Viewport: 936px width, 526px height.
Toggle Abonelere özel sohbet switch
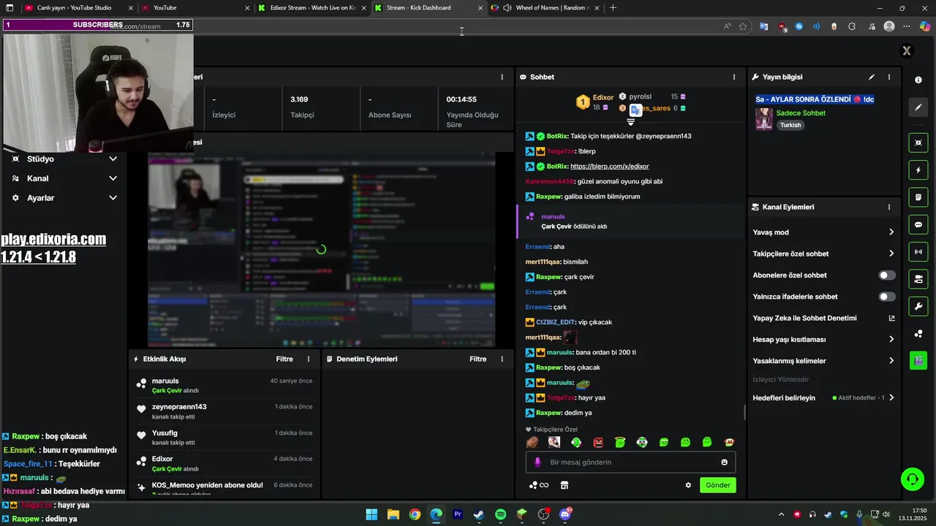887,275
